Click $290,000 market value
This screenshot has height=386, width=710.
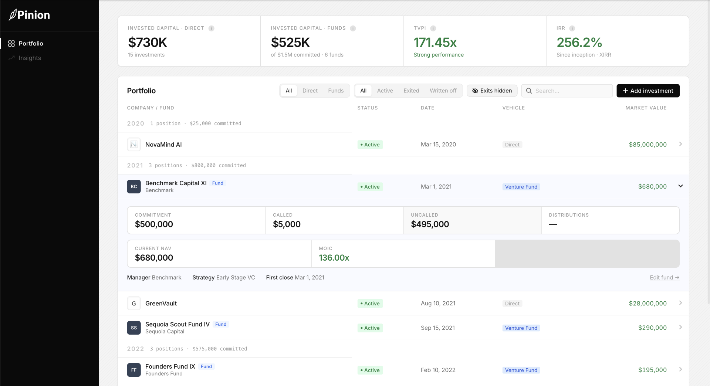coord(652,328)
